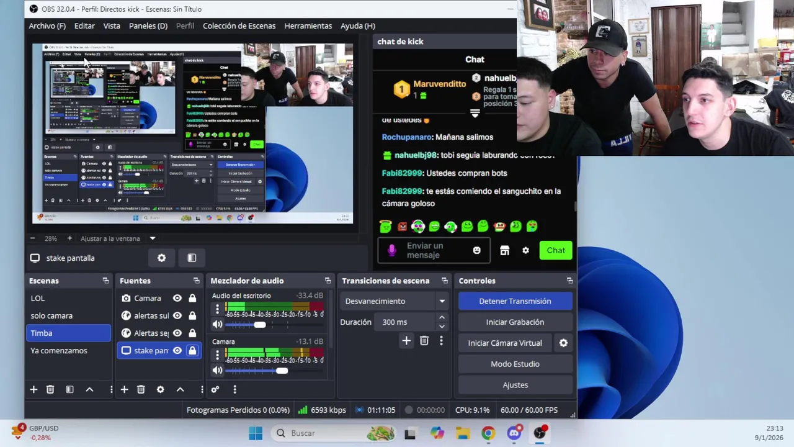Unlock the alertas sul source lock
This screenshot has height=447, width=794.
pos(192,315)
